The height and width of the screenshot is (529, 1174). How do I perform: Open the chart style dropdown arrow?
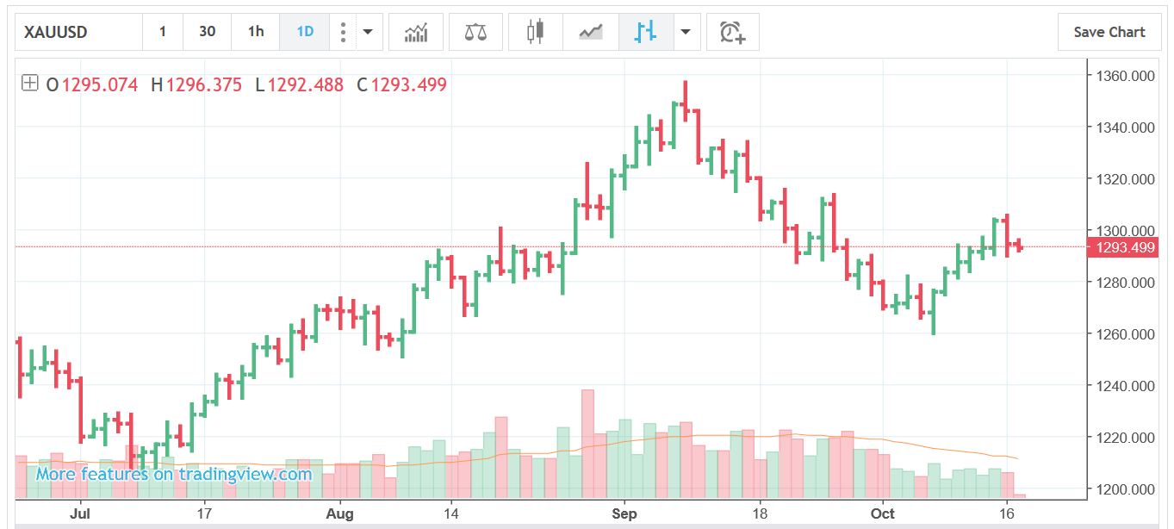686,33
